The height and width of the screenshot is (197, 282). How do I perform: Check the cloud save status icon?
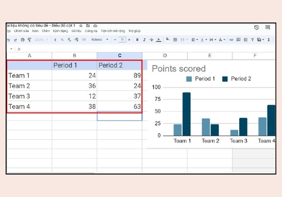[x=95, y=26]
